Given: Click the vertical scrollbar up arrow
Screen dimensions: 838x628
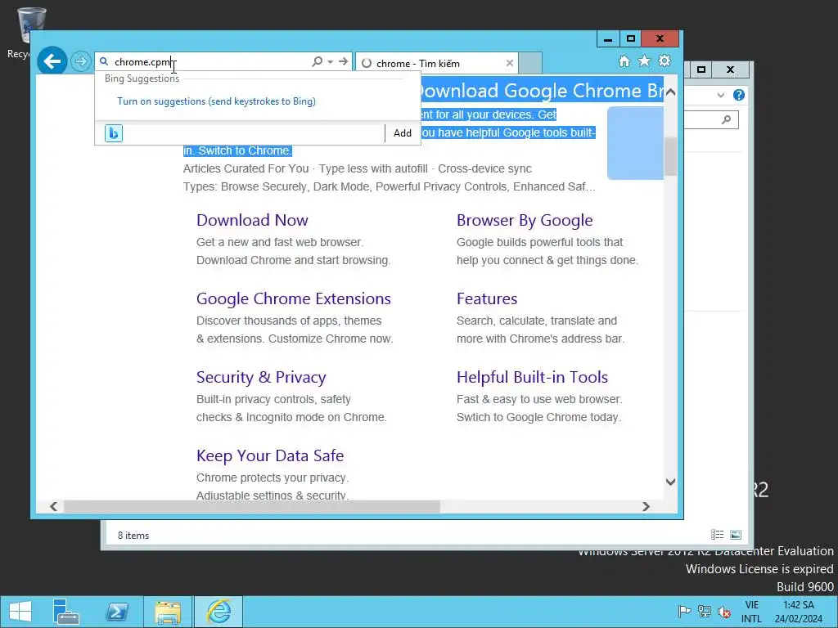Looking at the screenshot, I should click(x=671, y=92).
